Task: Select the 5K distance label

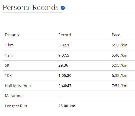Action: 7,65
